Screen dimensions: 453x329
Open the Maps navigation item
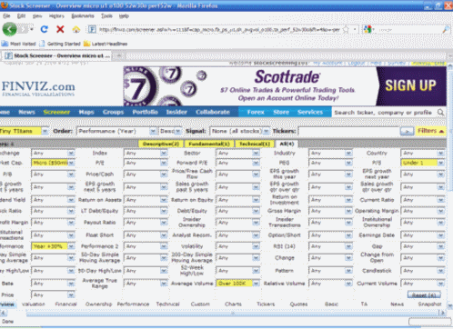pos(86,112)
